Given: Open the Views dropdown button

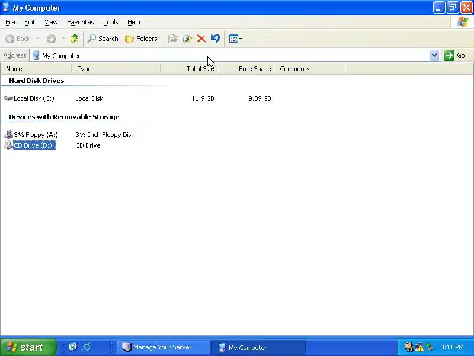Looking at the screenshot, I should point(235,39).
